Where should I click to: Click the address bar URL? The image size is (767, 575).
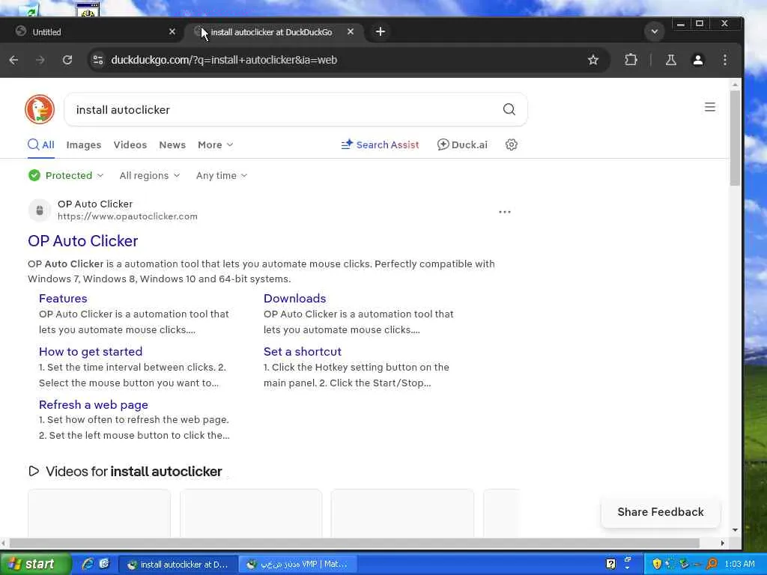coord(224,60)
